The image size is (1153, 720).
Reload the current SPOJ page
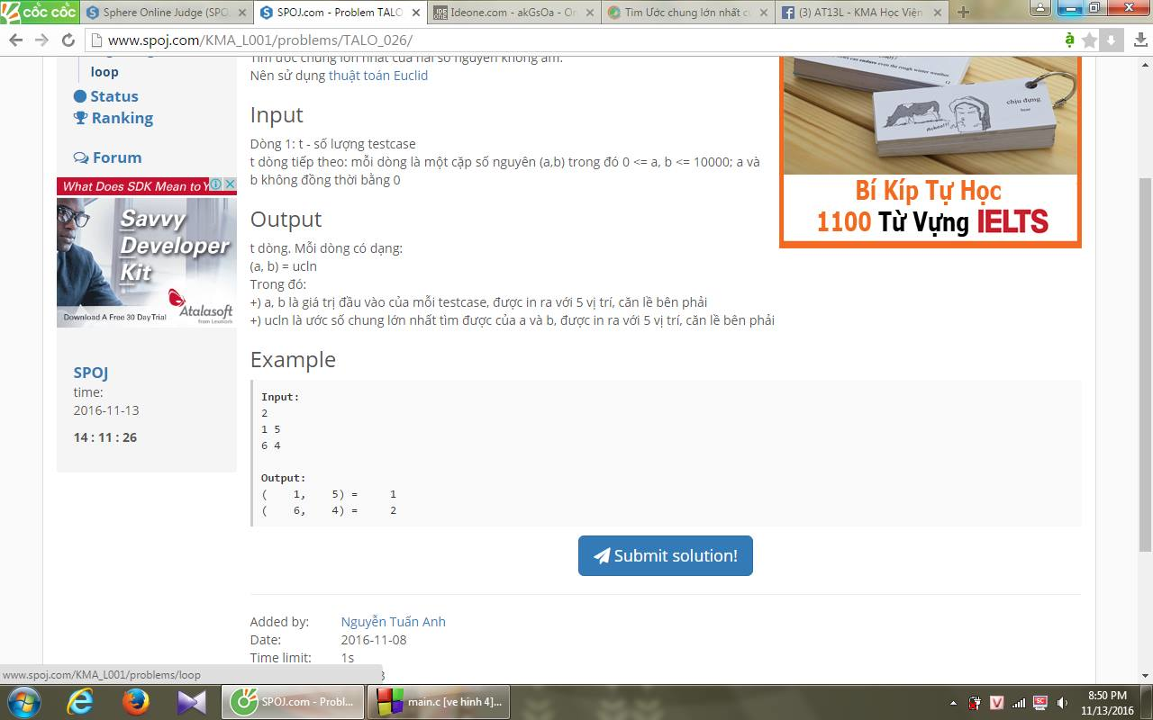point(68,40)
